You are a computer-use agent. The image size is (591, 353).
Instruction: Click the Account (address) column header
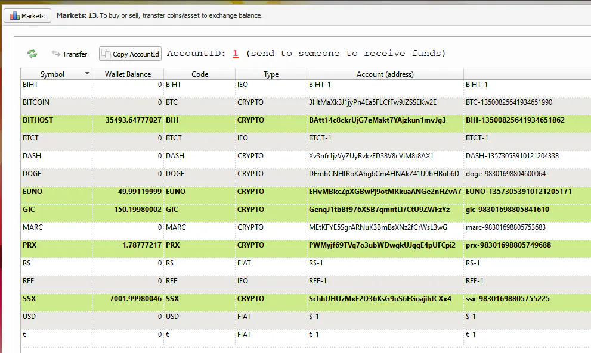pyautogui.click(x=385, y=74)
